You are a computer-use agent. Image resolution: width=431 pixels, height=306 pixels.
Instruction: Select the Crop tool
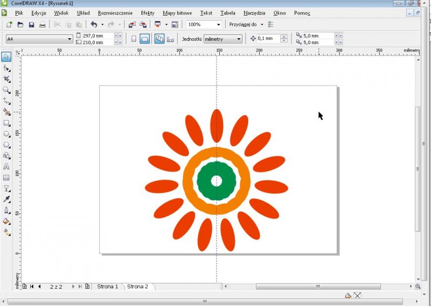click(x=6, y=79)
